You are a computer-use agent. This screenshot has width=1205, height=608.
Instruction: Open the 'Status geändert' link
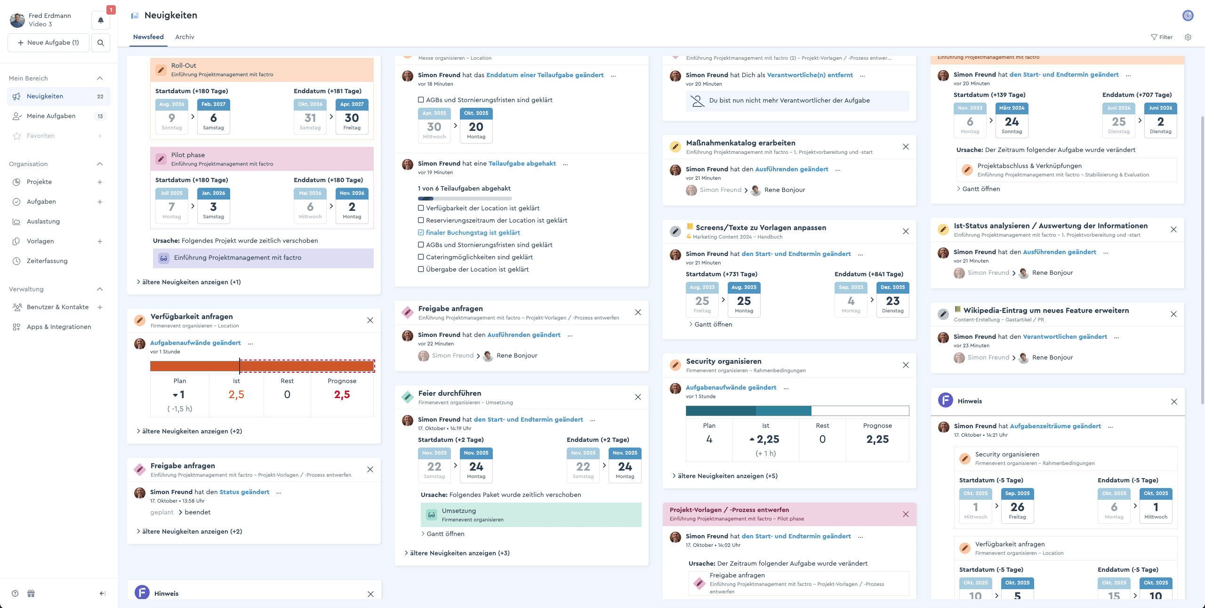tap(244, 492)
